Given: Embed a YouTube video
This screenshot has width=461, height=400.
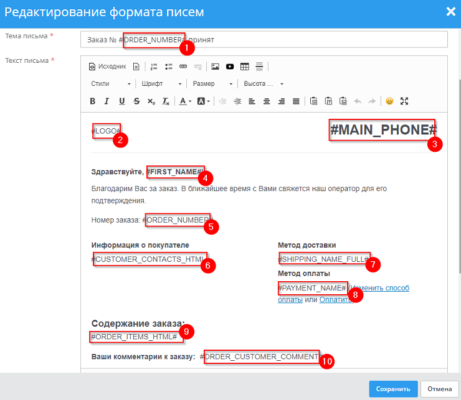Looking at the screenshot, I should pyautogui.click(x=230, y=66).
